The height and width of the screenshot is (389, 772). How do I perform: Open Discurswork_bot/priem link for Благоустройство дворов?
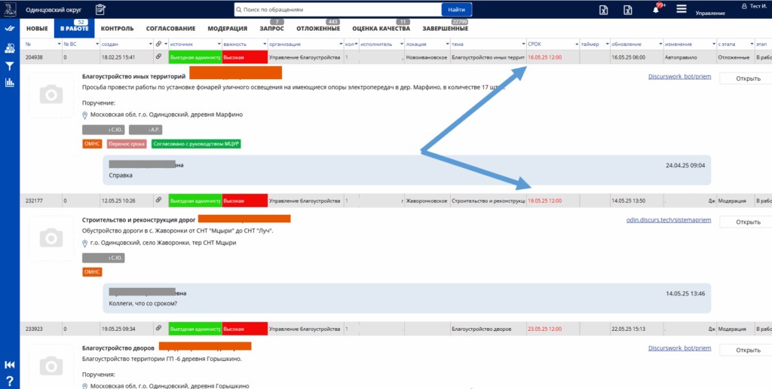point(679,348)
